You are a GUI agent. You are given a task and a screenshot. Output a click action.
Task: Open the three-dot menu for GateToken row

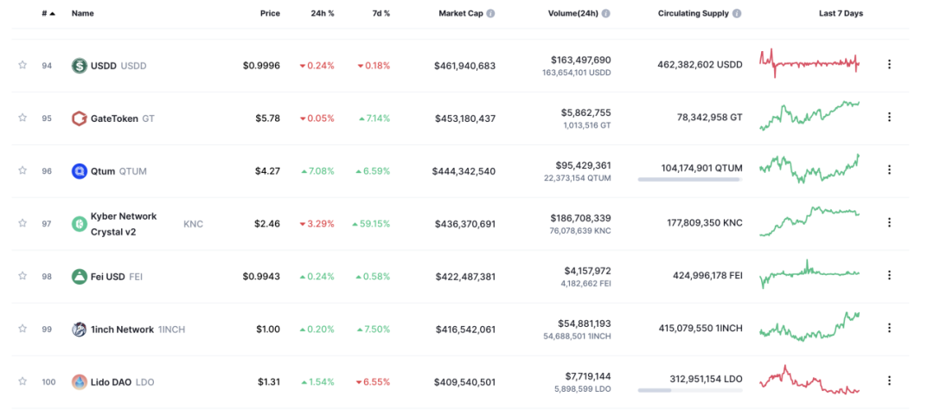click(x=889, y=117)
